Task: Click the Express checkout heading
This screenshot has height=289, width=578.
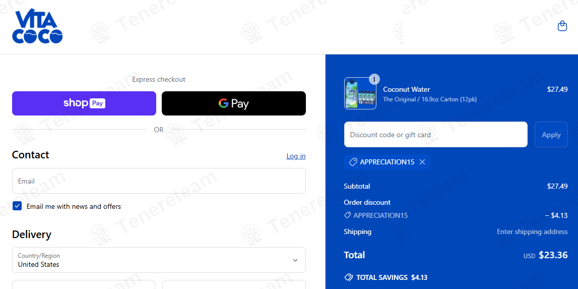Action: click(x=159, y=79)
